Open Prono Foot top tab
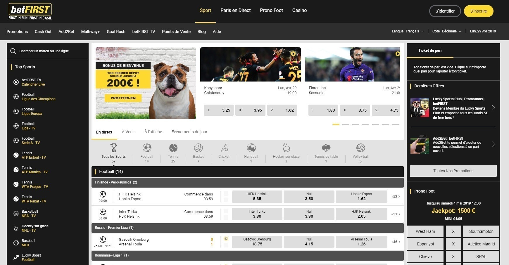Screen dimensions: 509x265 [x=271, y=11]
